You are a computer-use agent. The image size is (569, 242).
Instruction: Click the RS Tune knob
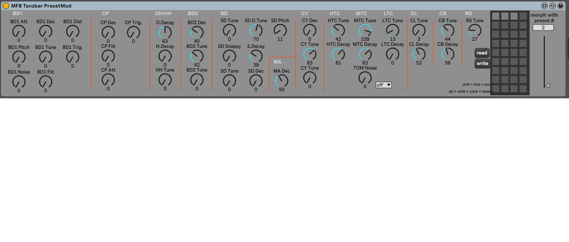[x=475, y=31]
